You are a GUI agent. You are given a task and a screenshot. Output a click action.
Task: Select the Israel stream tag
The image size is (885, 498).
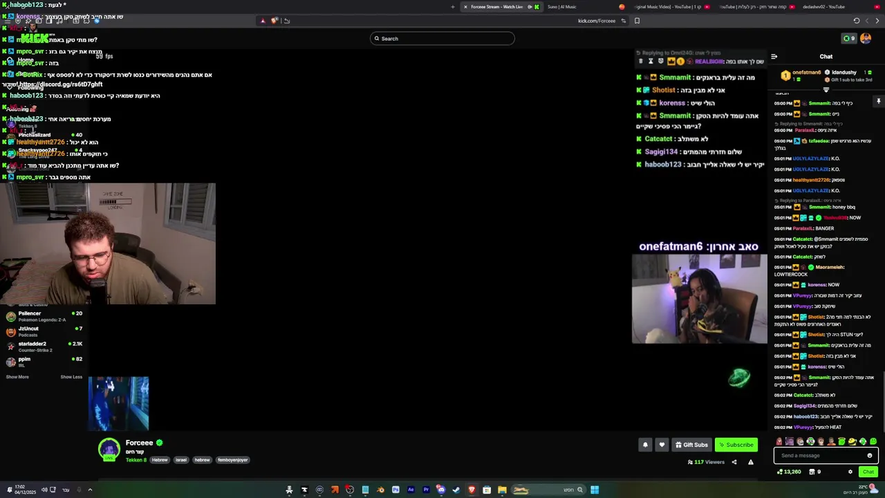click(x=180, y=460)
